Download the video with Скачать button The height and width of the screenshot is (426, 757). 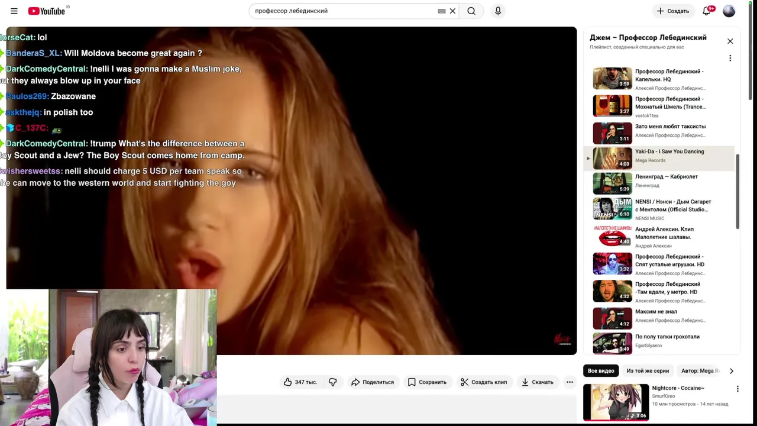click(x=537, y=382)
